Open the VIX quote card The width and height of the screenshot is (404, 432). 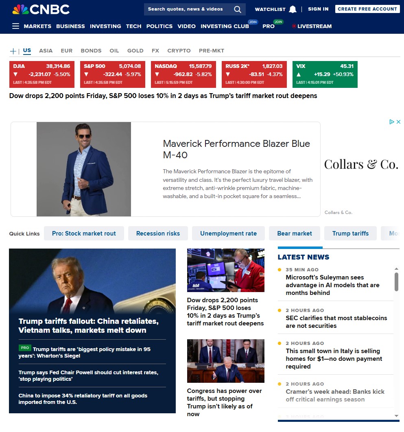point(325,74)
